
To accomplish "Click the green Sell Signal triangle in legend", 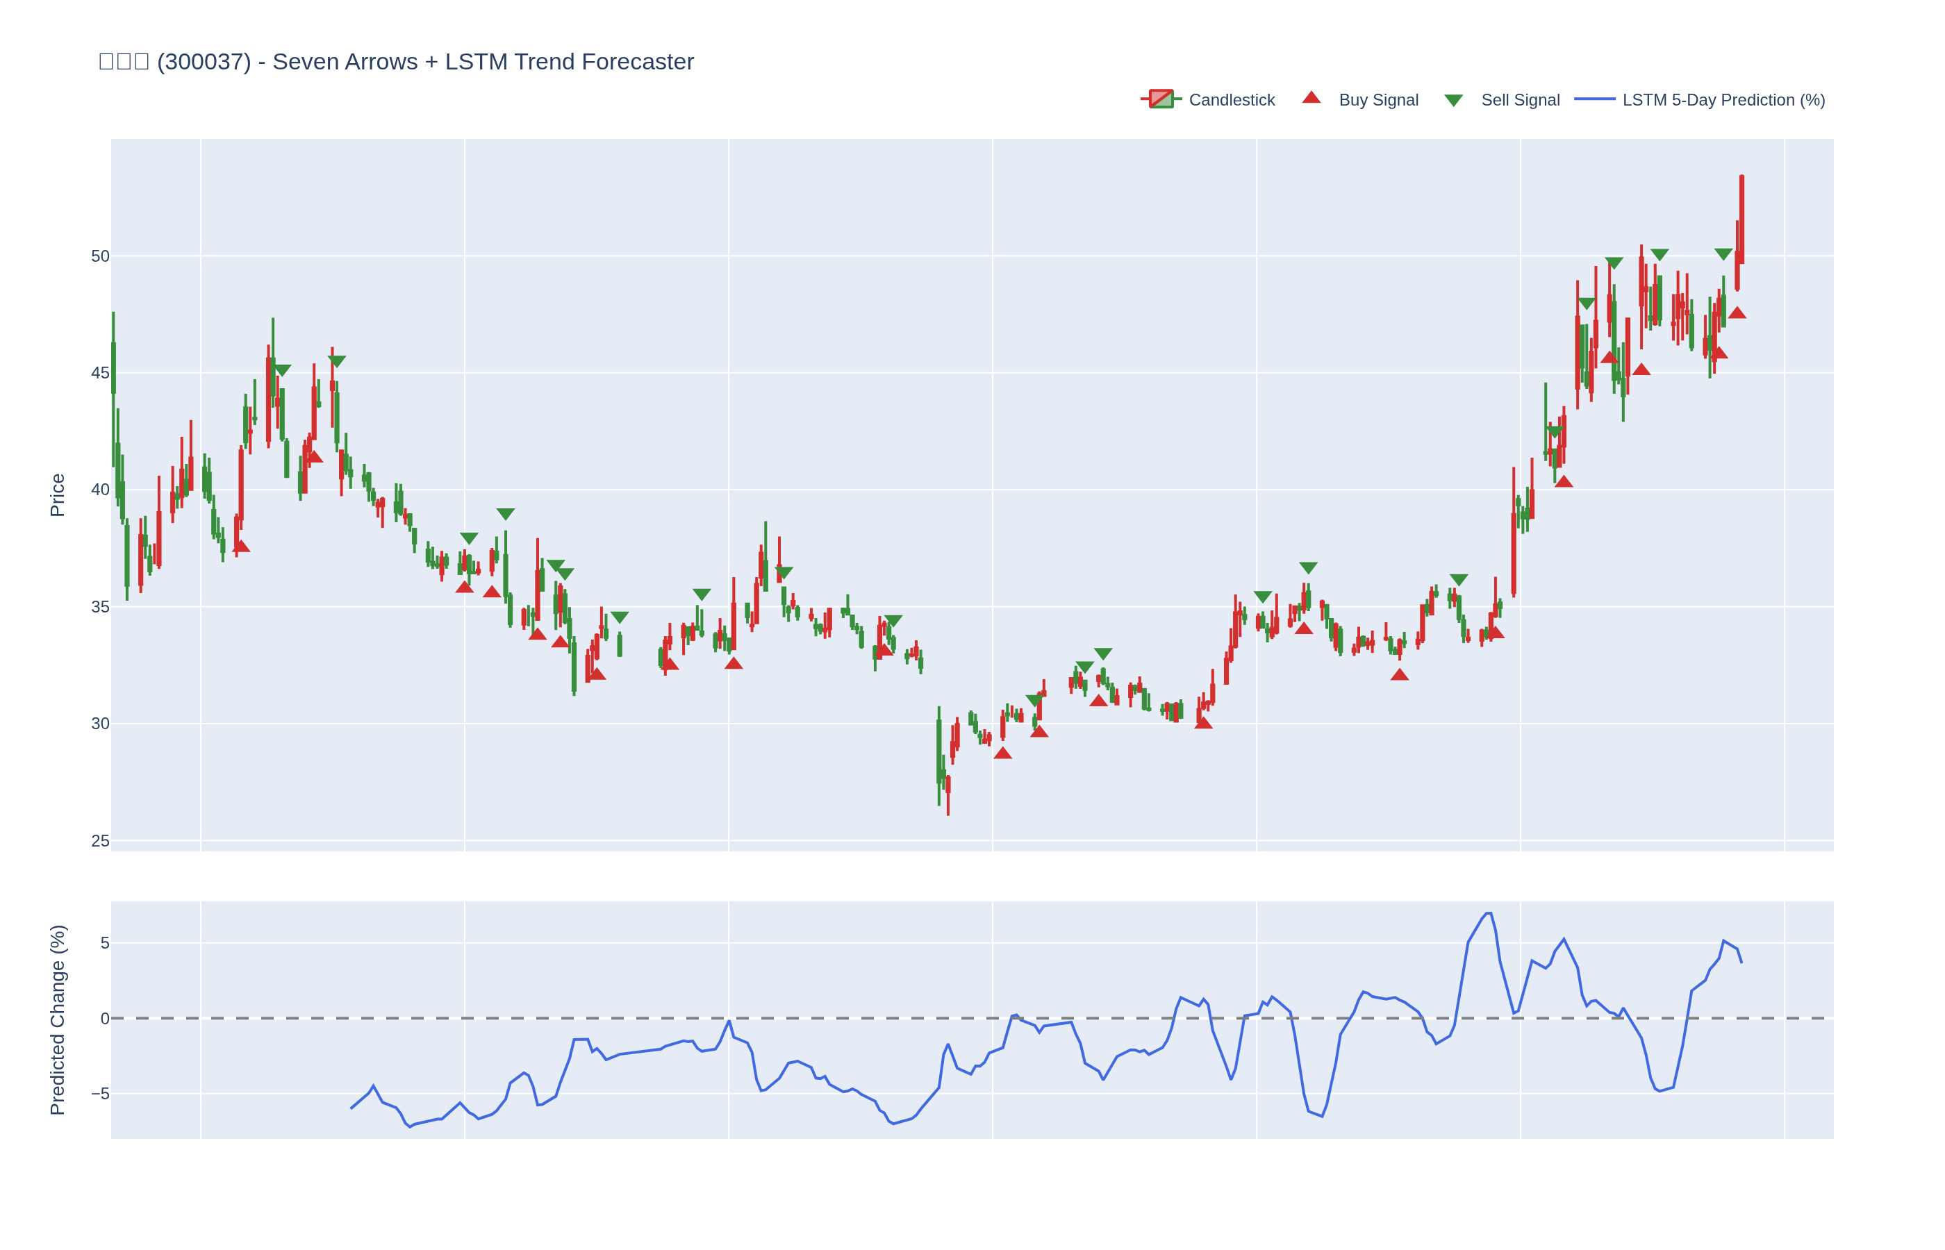I will point(1453,101).
